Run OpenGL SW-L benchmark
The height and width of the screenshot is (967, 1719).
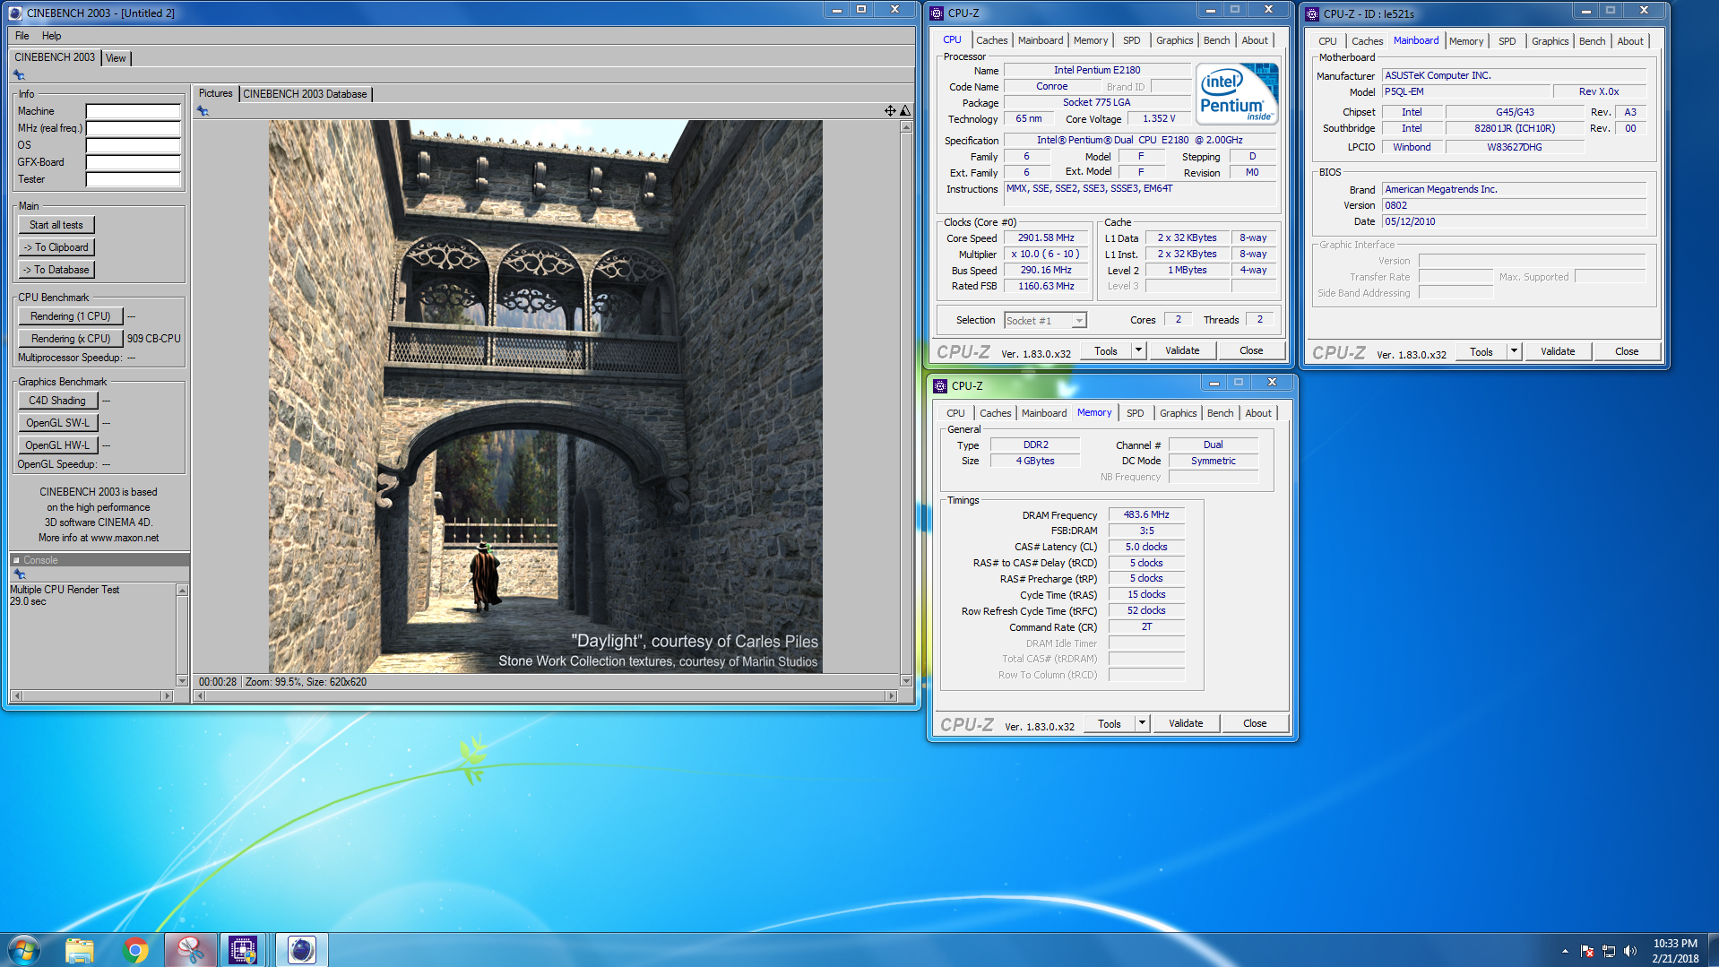(x=57, y=423)
